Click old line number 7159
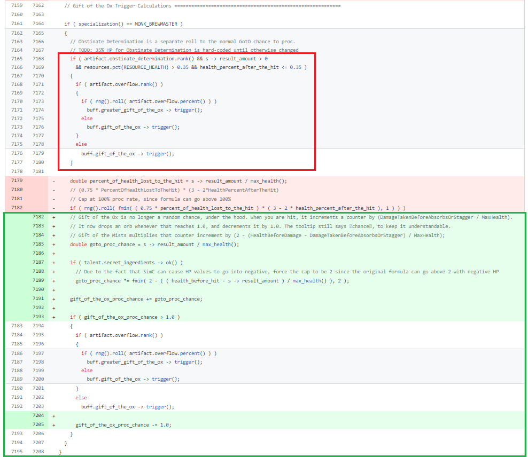The image size is (528, 457). point(17,5)
